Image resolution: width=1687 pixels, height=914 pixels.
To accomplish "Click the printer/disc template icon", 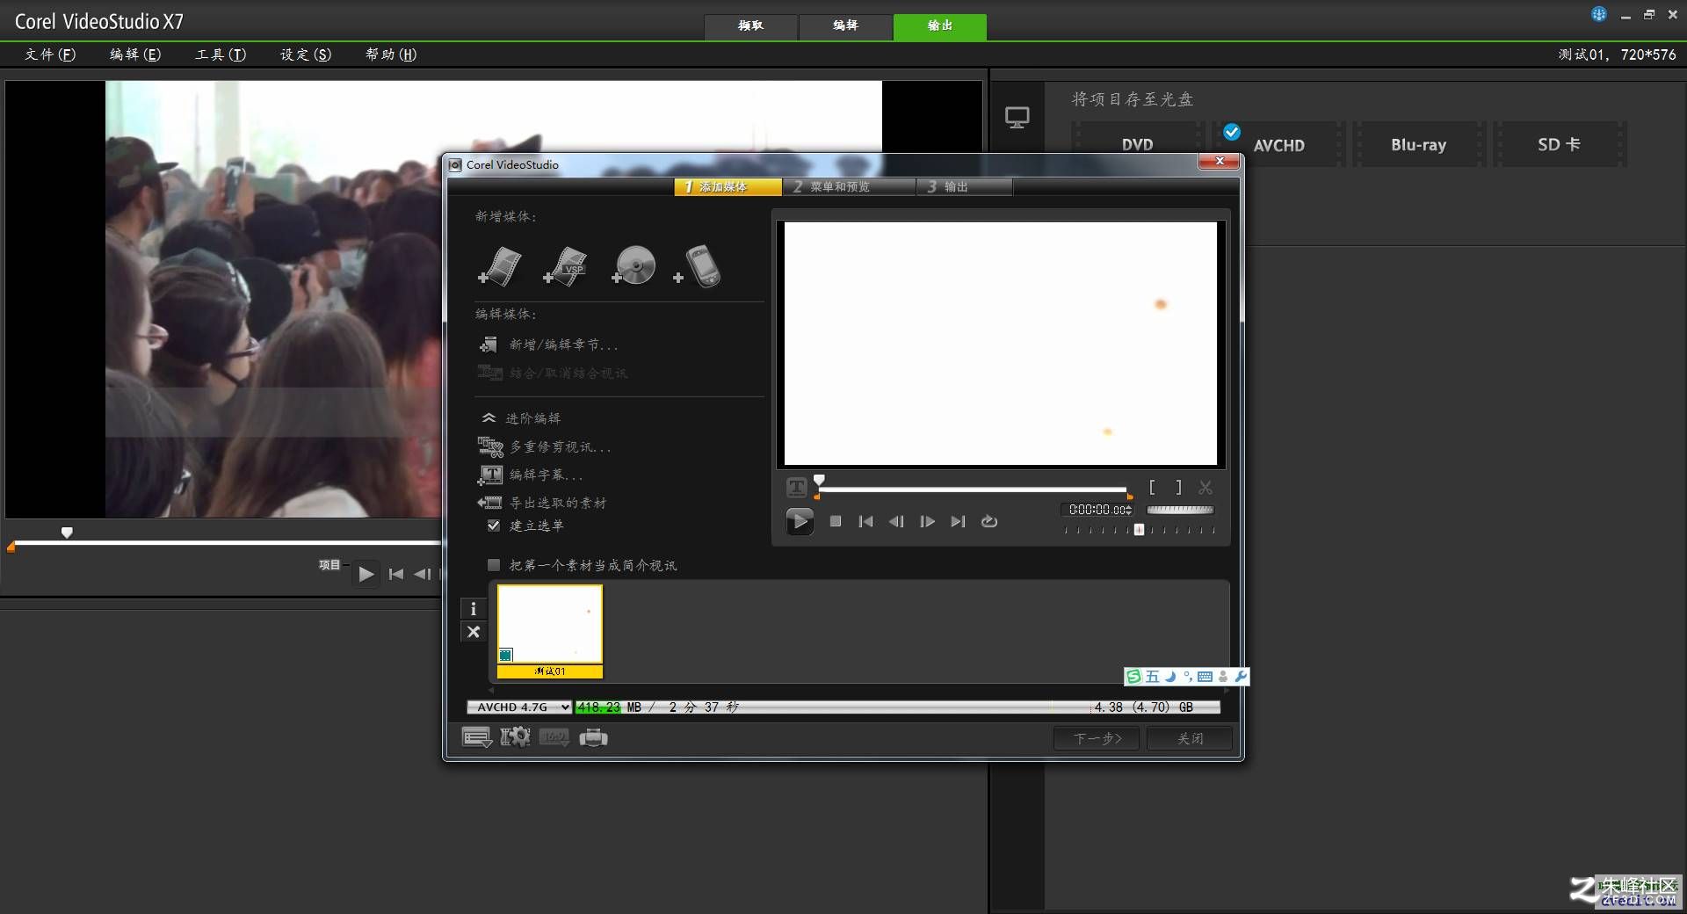I will (x=594, y=737).
